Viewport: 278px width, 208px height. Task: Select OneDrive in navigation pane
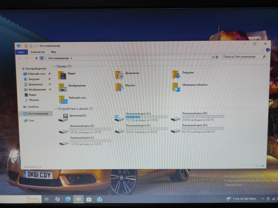click(x=31, y=107)
